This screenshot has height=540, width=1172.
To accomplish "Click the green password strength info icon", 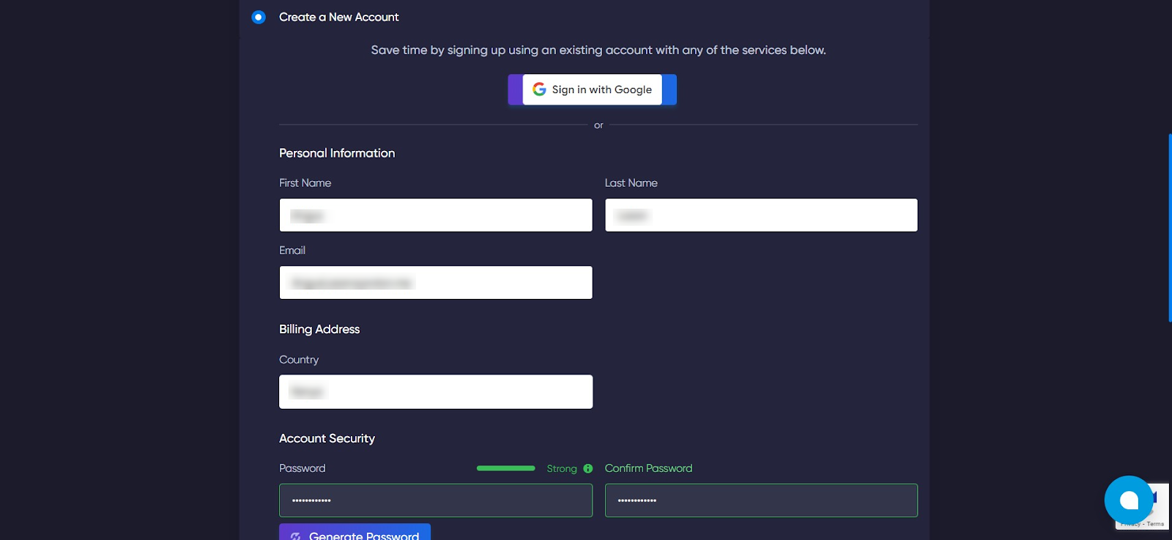I will tap(587, 469).
